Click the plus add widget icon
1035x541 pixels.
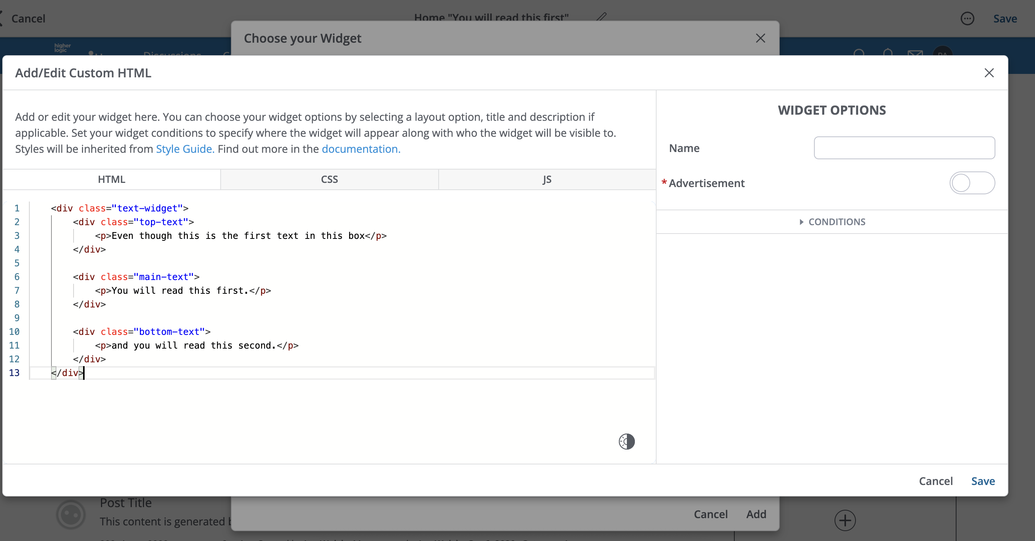pyautogui.click(x=844, y=520)
